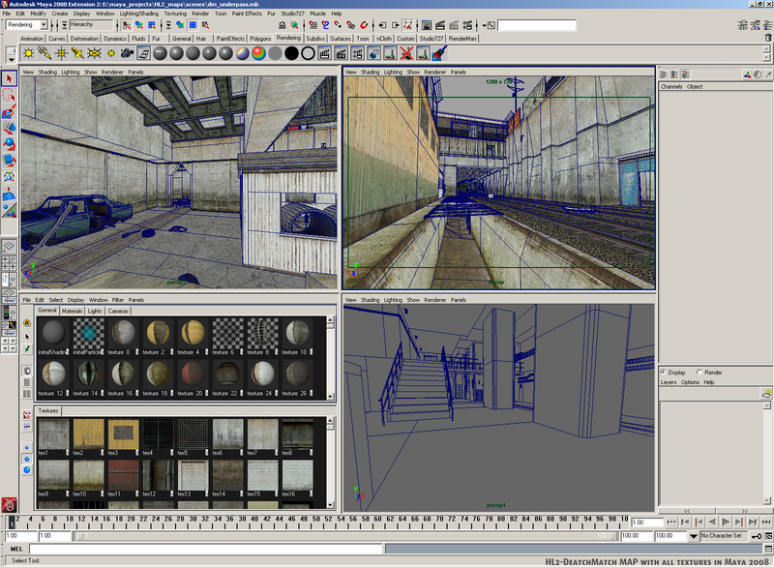Create a volume light from the shelf

110,53
